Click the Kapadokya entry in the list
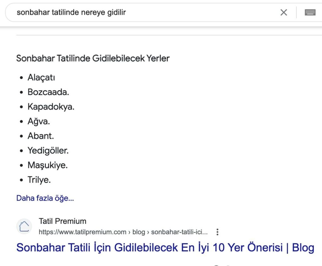The height and width of the screenshot is (266, 322). coord(51,106)
